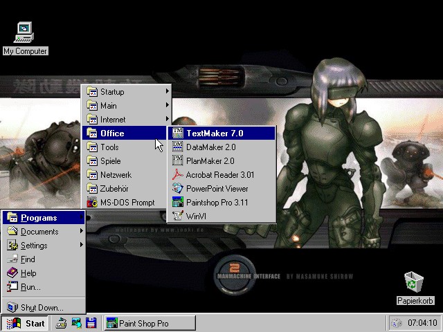Screen dimensions: 443x332
Task: Click the Shut Down icon in Start menu
Action: point(12,307)
